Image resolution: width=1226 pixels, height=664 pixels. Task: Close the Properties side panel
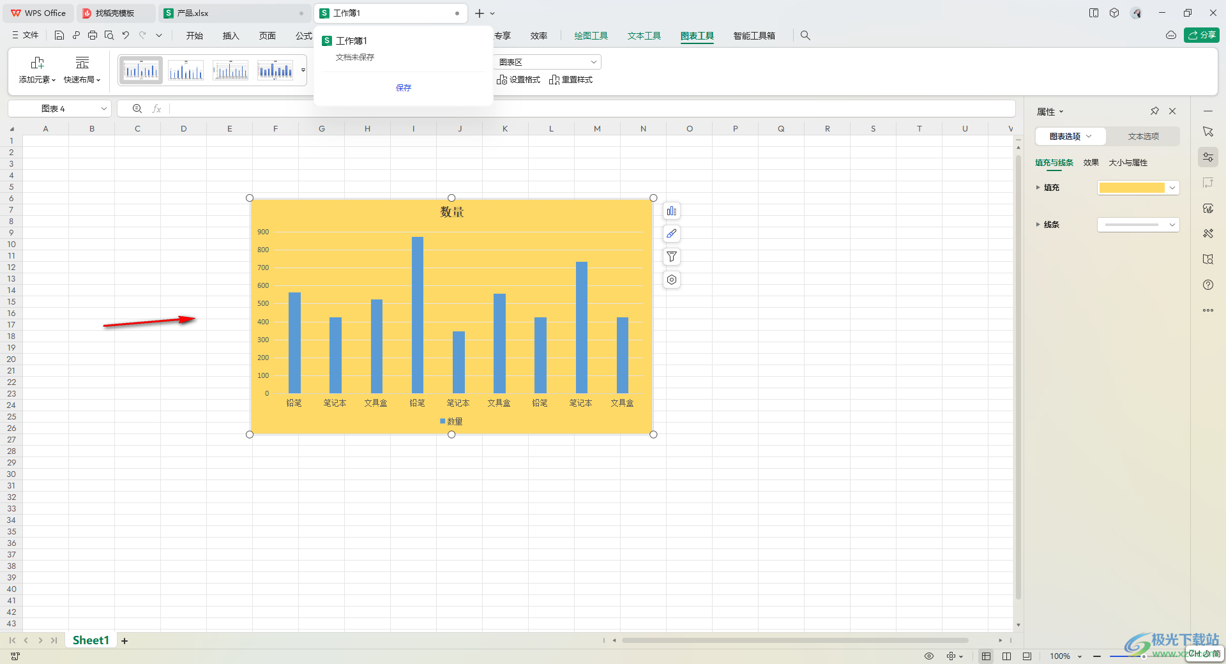point(1172,111)
